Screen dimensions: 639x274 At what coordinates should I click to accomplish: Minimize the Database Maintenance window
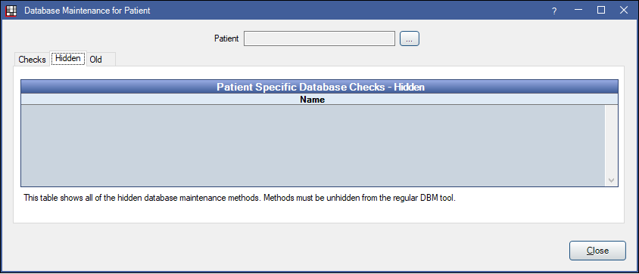tap(578, 11)
